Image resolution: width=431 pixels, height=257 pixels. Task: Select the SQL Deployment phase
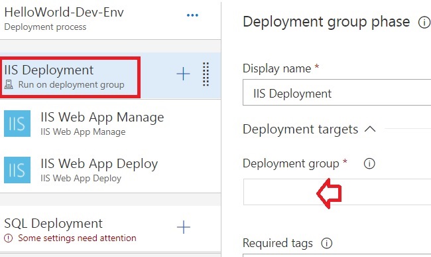click(x=110, y=229)
